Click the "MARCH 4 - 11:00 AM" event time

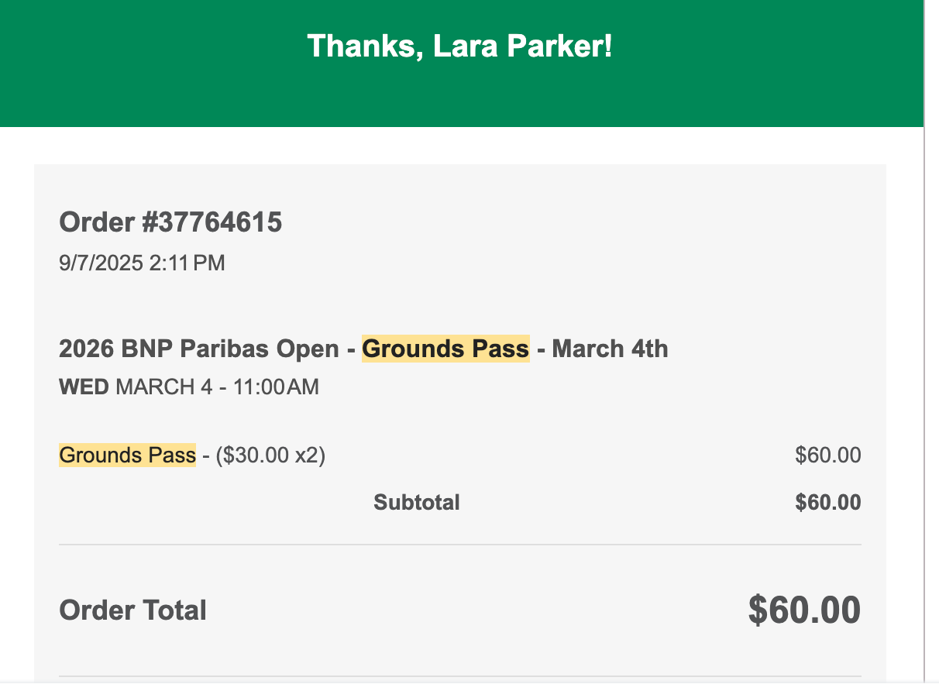click(217, 387)
